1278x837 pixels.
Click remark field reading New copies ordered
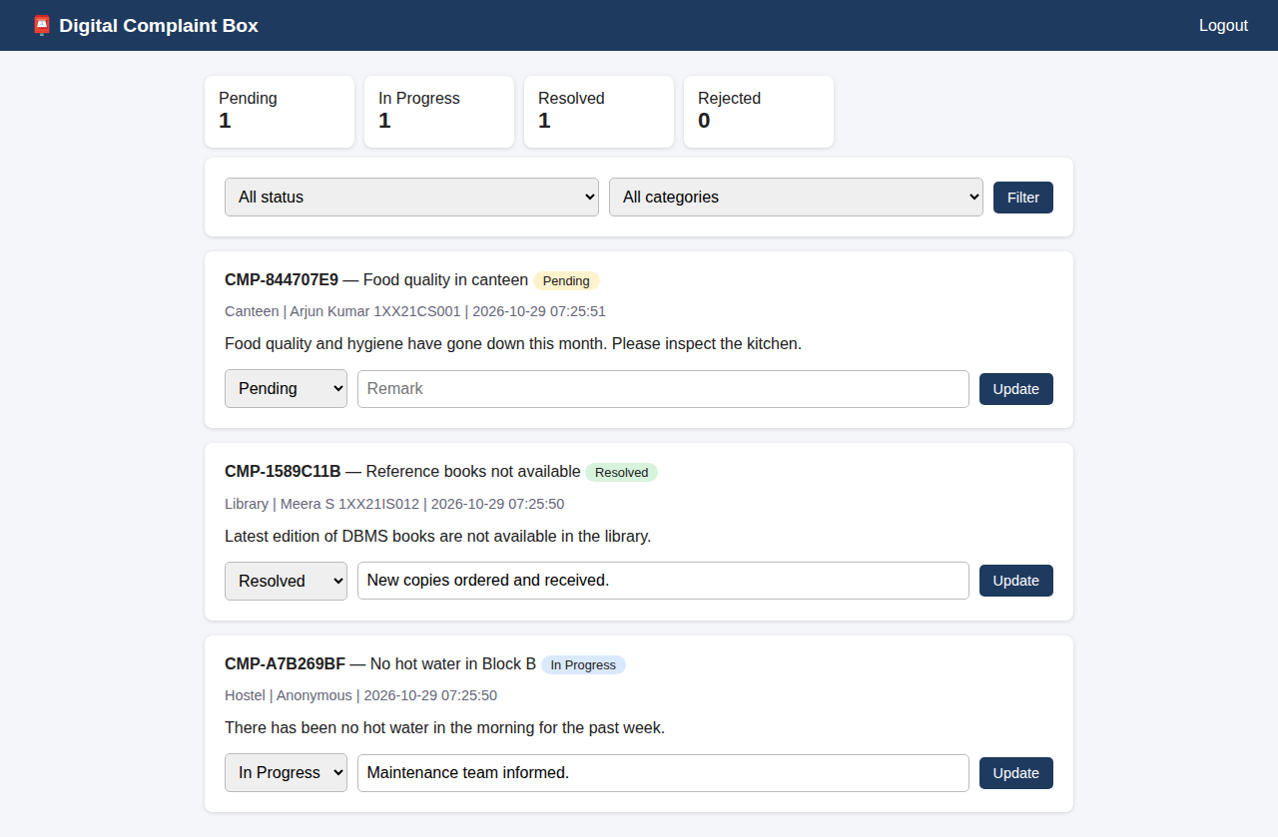[663, 581]
